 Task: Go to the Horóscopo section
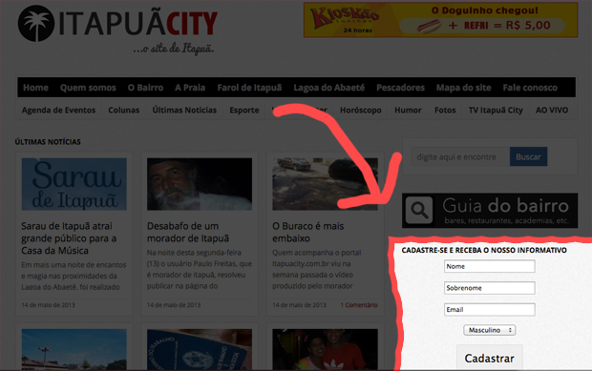(x=361, y=110)
